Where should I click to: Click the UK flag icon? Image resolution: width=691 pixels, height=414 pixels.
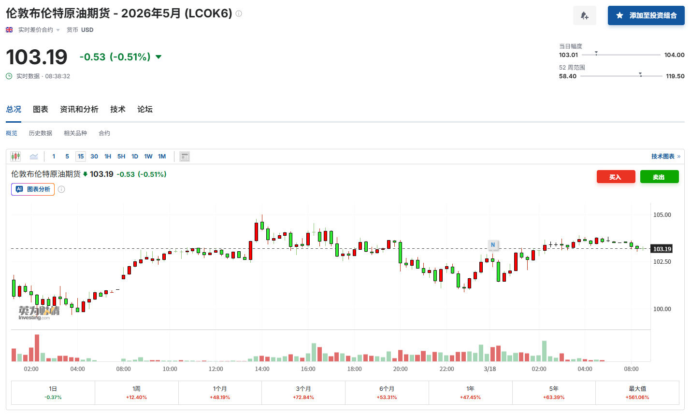point(9,30)
